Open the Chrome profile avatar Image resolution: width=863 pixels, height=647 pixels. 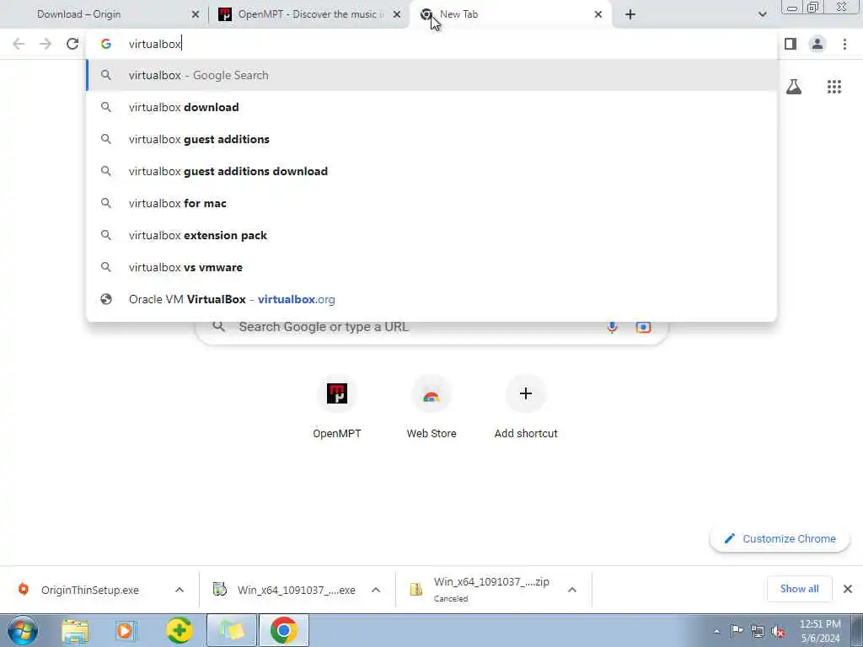pyautogui.click(x=817, y=44)
